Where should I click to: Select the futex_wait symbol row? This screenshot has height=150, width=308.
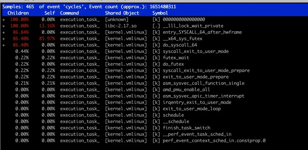176,58
